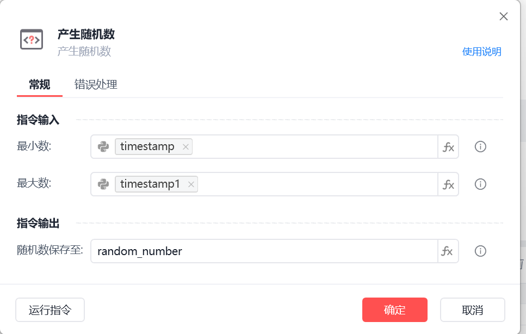
Task: Open the fx expression editor for 最大数
Action: [448, 184]
